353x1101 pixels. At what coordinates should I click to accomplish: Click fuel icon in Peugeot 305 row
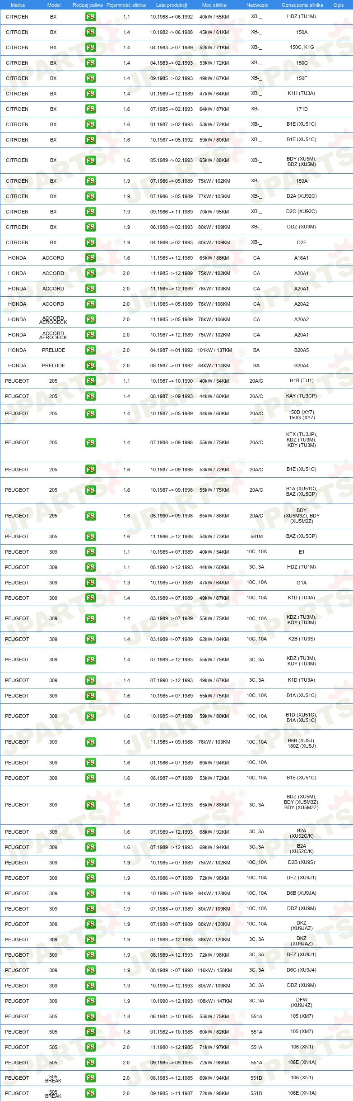click(90, 536)
